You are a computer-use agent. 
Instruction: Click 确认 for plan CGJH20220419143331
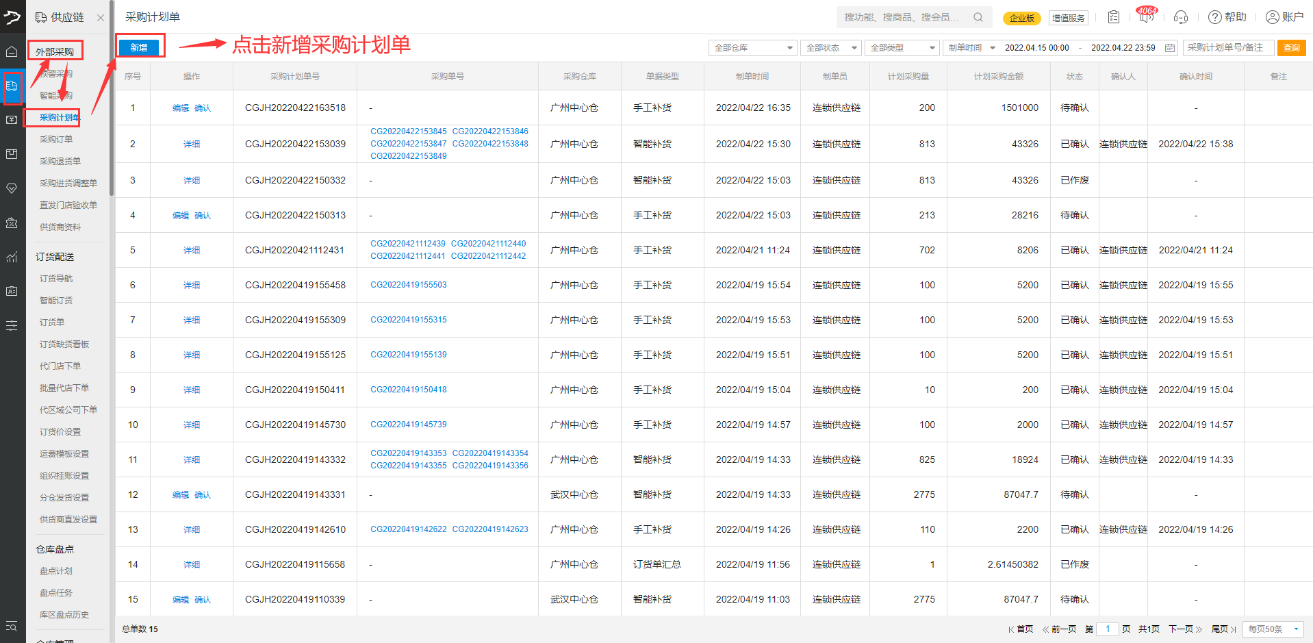[203, 495]
